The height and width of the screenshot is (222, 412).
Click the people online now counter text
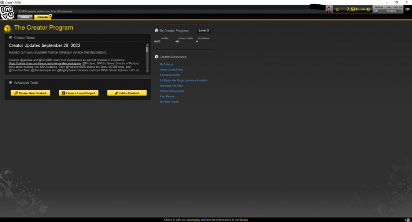pyautogui.click(x=45, y=11)
